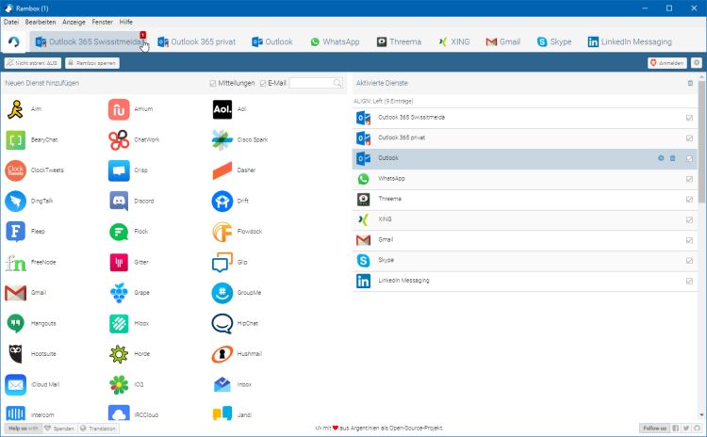The width and height of the screenshot is (707, 437).
Task: Open the Anzeige menu
Action: click(74, 22)
